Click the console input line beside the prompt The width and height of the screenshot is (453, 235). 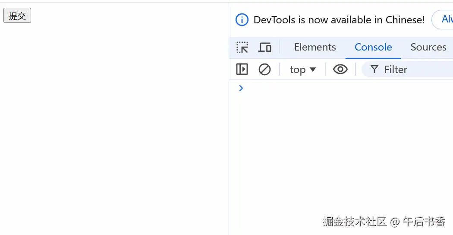(345, 88)
